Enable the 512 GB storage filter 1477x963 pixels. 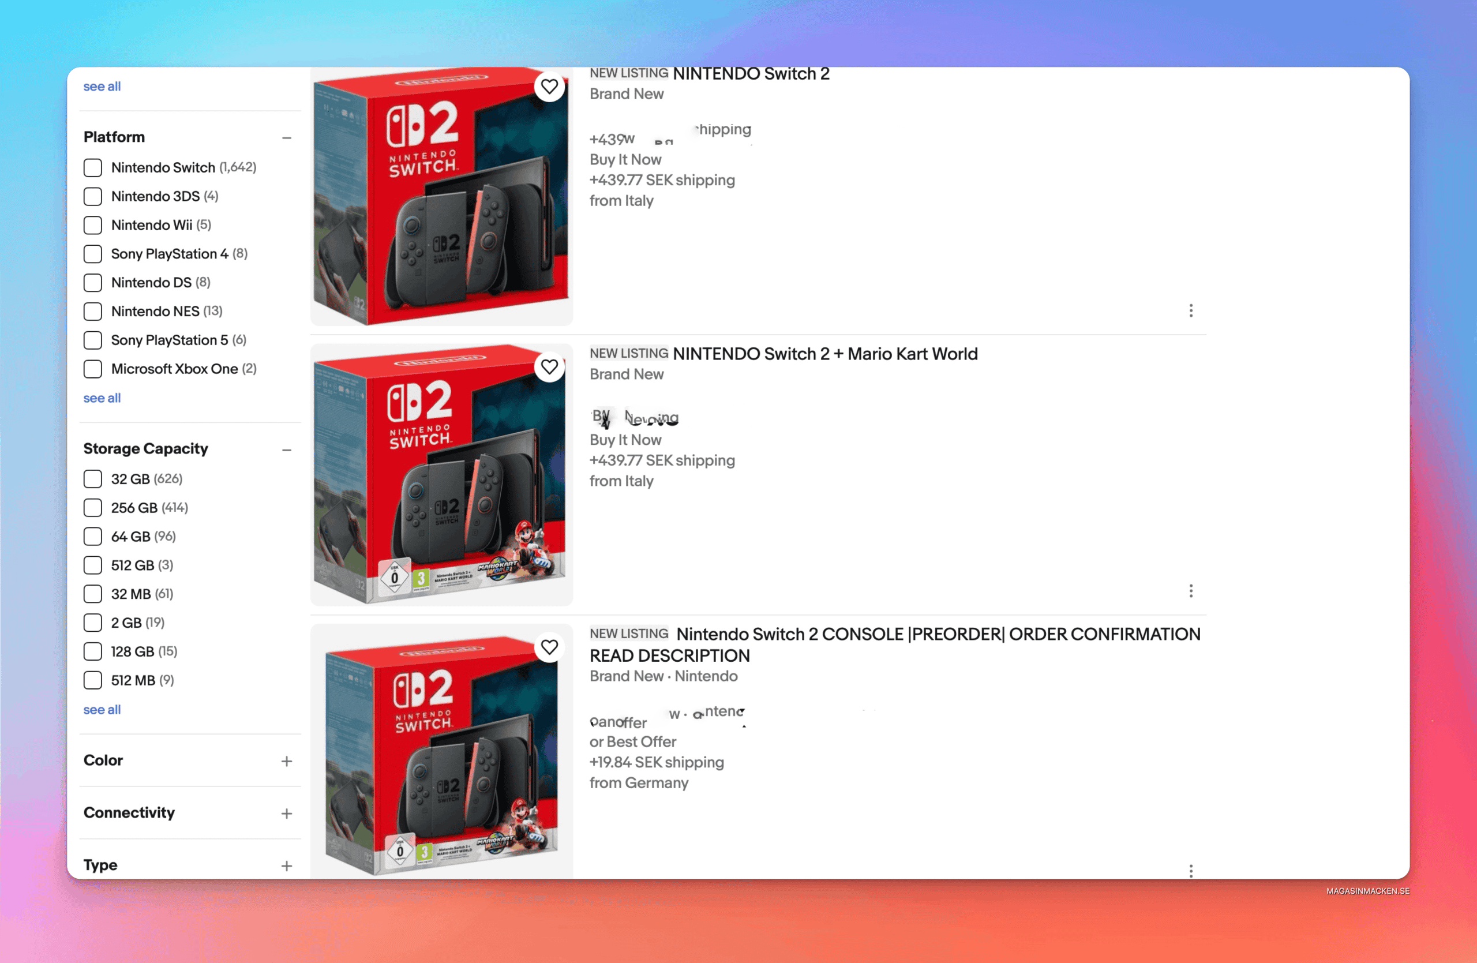pos(92,565)
